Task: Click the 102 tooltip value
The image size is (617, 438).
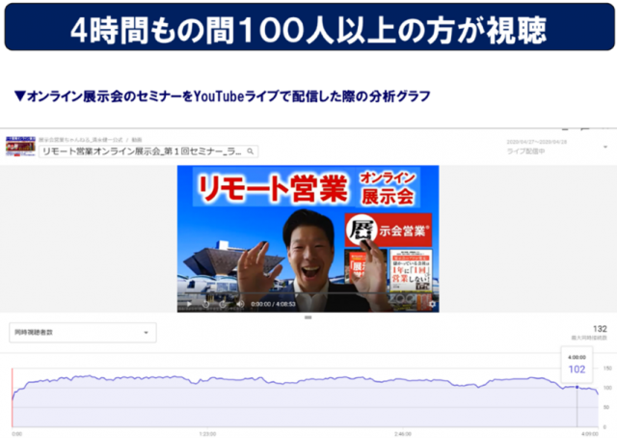Action: coord(577,370)
